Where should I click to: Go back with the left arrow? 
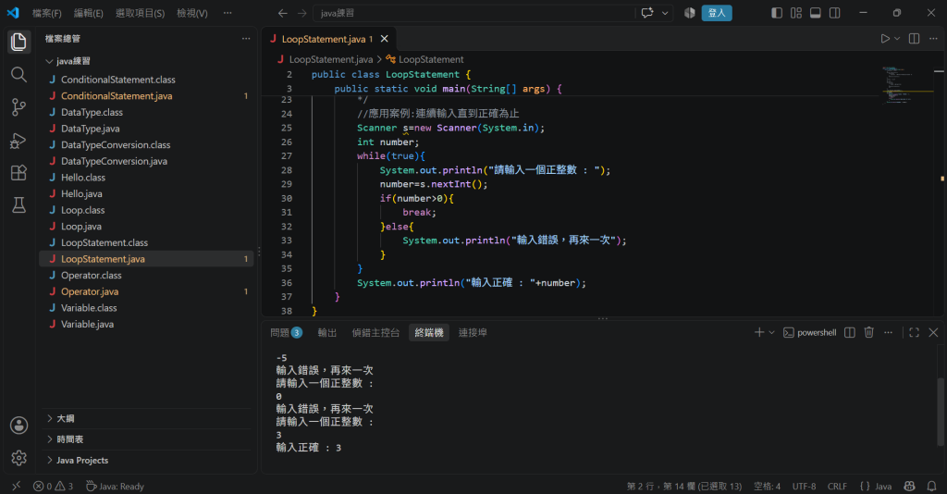click(x=283, y=13)
